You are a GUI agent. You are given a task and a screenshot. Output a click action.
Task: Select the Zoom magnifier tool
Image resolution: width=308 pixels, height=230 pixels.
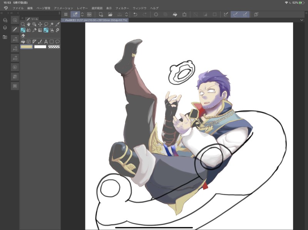click(x=23, y=24)
